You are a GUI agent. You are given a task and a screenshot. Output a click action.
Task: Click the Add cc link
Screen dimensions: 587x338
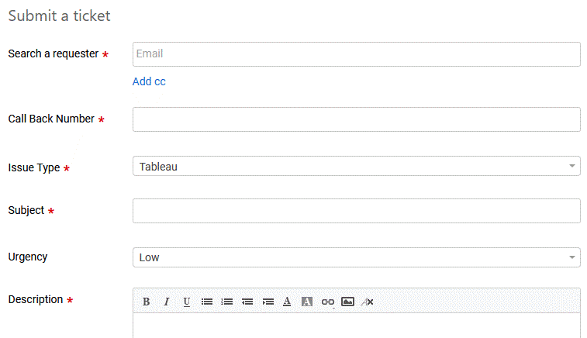149,81
